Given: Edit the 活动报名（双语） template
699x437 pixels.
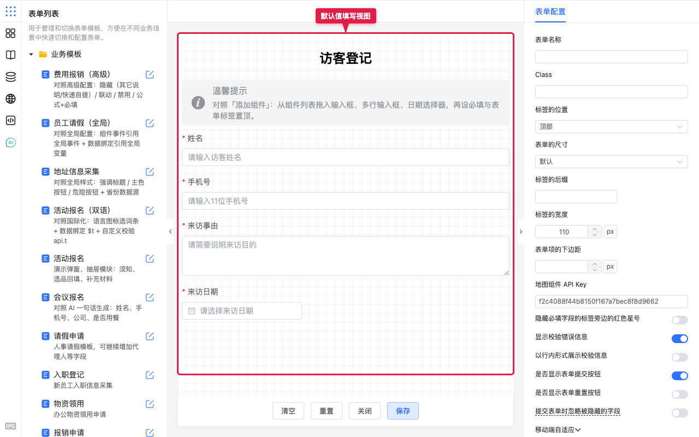Looking at the screenshot, I should (x=150, y=211).
